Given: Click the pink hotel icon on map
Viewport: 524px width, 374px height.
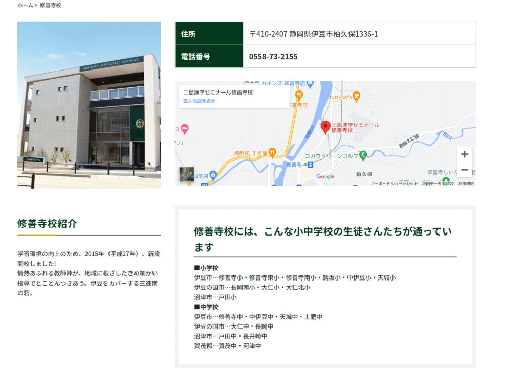Looking at the screenshot, I should (185, 128).
